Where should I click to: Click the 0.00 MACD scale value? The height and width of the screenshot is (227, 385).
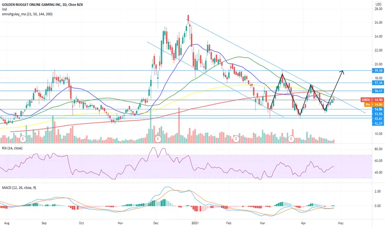pos(378,206)
